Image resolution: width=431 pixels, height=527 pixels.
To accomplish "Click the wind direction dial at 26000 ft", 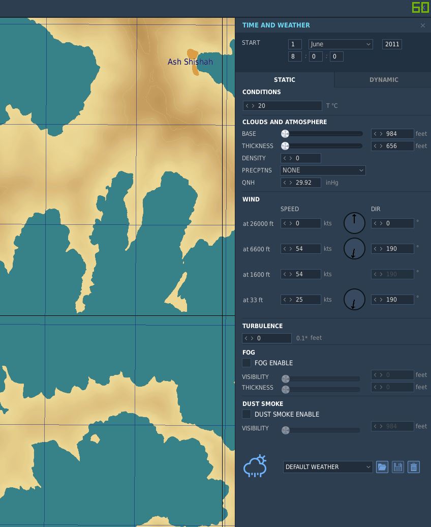I will [354, 223].
